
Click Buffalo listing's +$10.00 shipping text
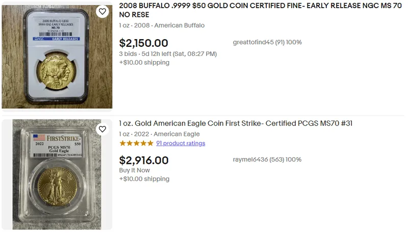click(144, 63)
